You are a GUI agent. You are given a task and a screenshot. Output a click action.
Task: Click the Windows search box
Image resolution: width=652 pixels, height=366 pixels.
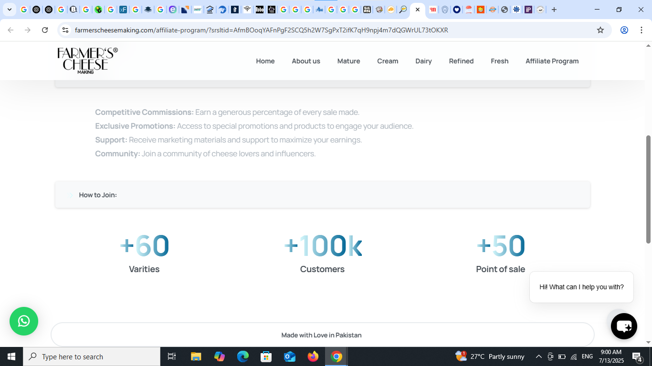coord(92,356)
